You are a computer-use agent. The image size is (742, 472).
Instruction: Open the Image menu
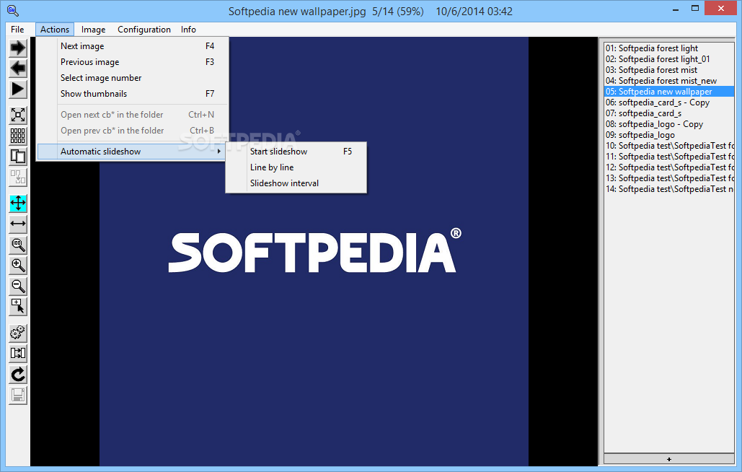(x=93, y=30)
